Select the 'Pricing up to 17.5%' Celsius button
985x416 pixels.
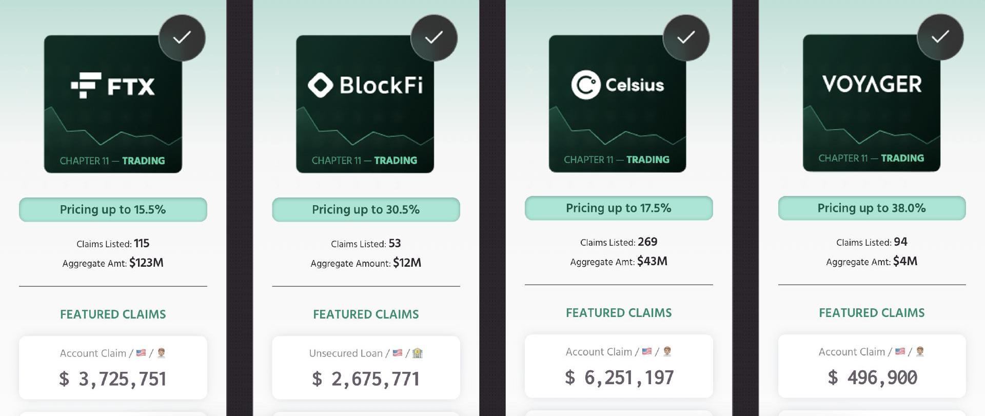point(619,208)
